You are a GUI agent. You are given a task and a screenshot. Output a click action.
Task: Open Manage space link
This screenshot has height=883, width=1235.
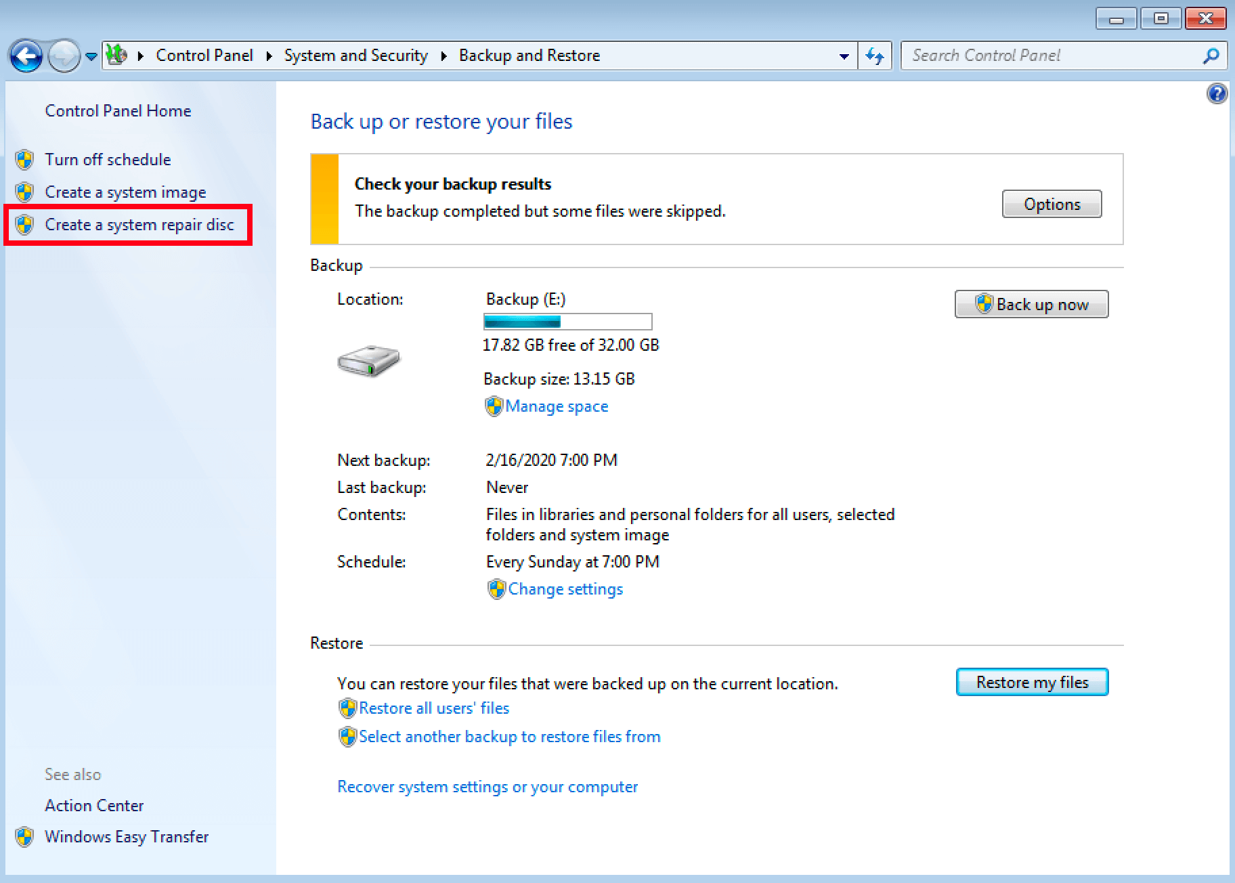click(x=557, y=406)
